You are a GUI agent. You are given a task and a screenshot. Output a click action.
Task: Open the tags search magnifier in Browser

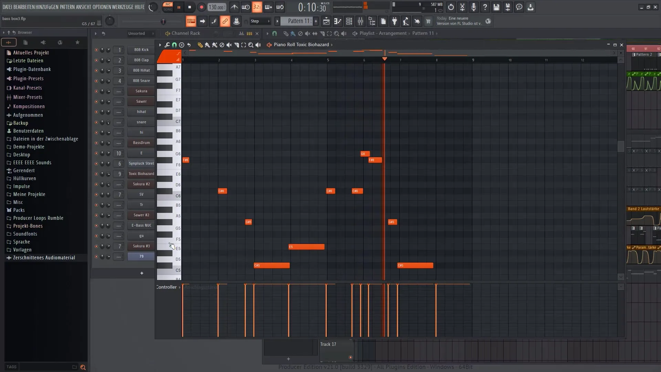(83, 367)
